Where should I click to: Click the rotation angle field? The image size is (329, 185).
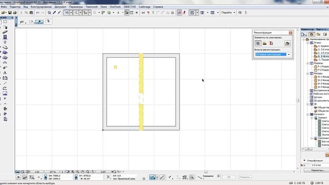coord(103,172)
